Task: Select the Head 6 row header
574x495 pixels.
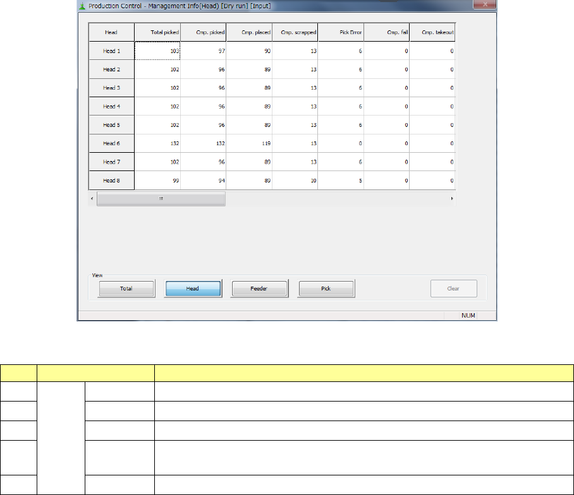Action: [x=111, y=143]
